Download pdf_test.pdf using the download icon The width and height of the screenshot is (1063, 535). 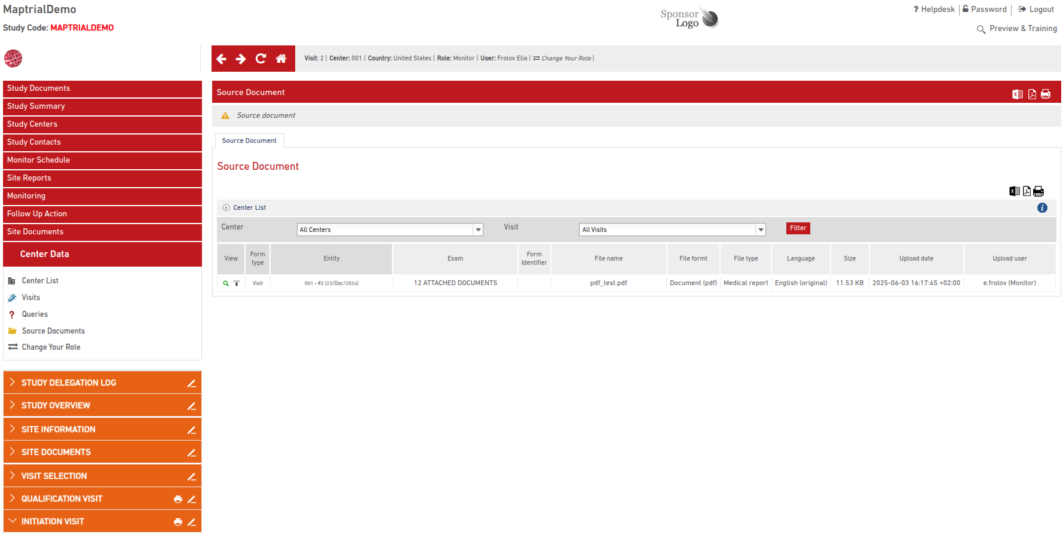237,283
